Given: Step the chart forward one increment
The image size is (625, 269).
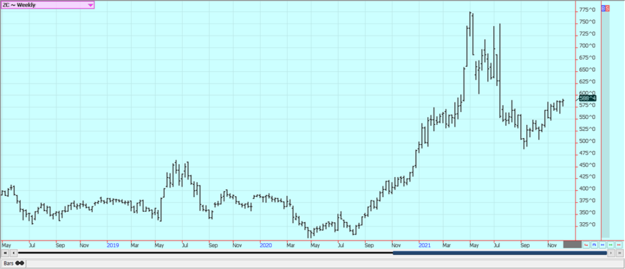Looking at the screenshot, I should [611, 253].
